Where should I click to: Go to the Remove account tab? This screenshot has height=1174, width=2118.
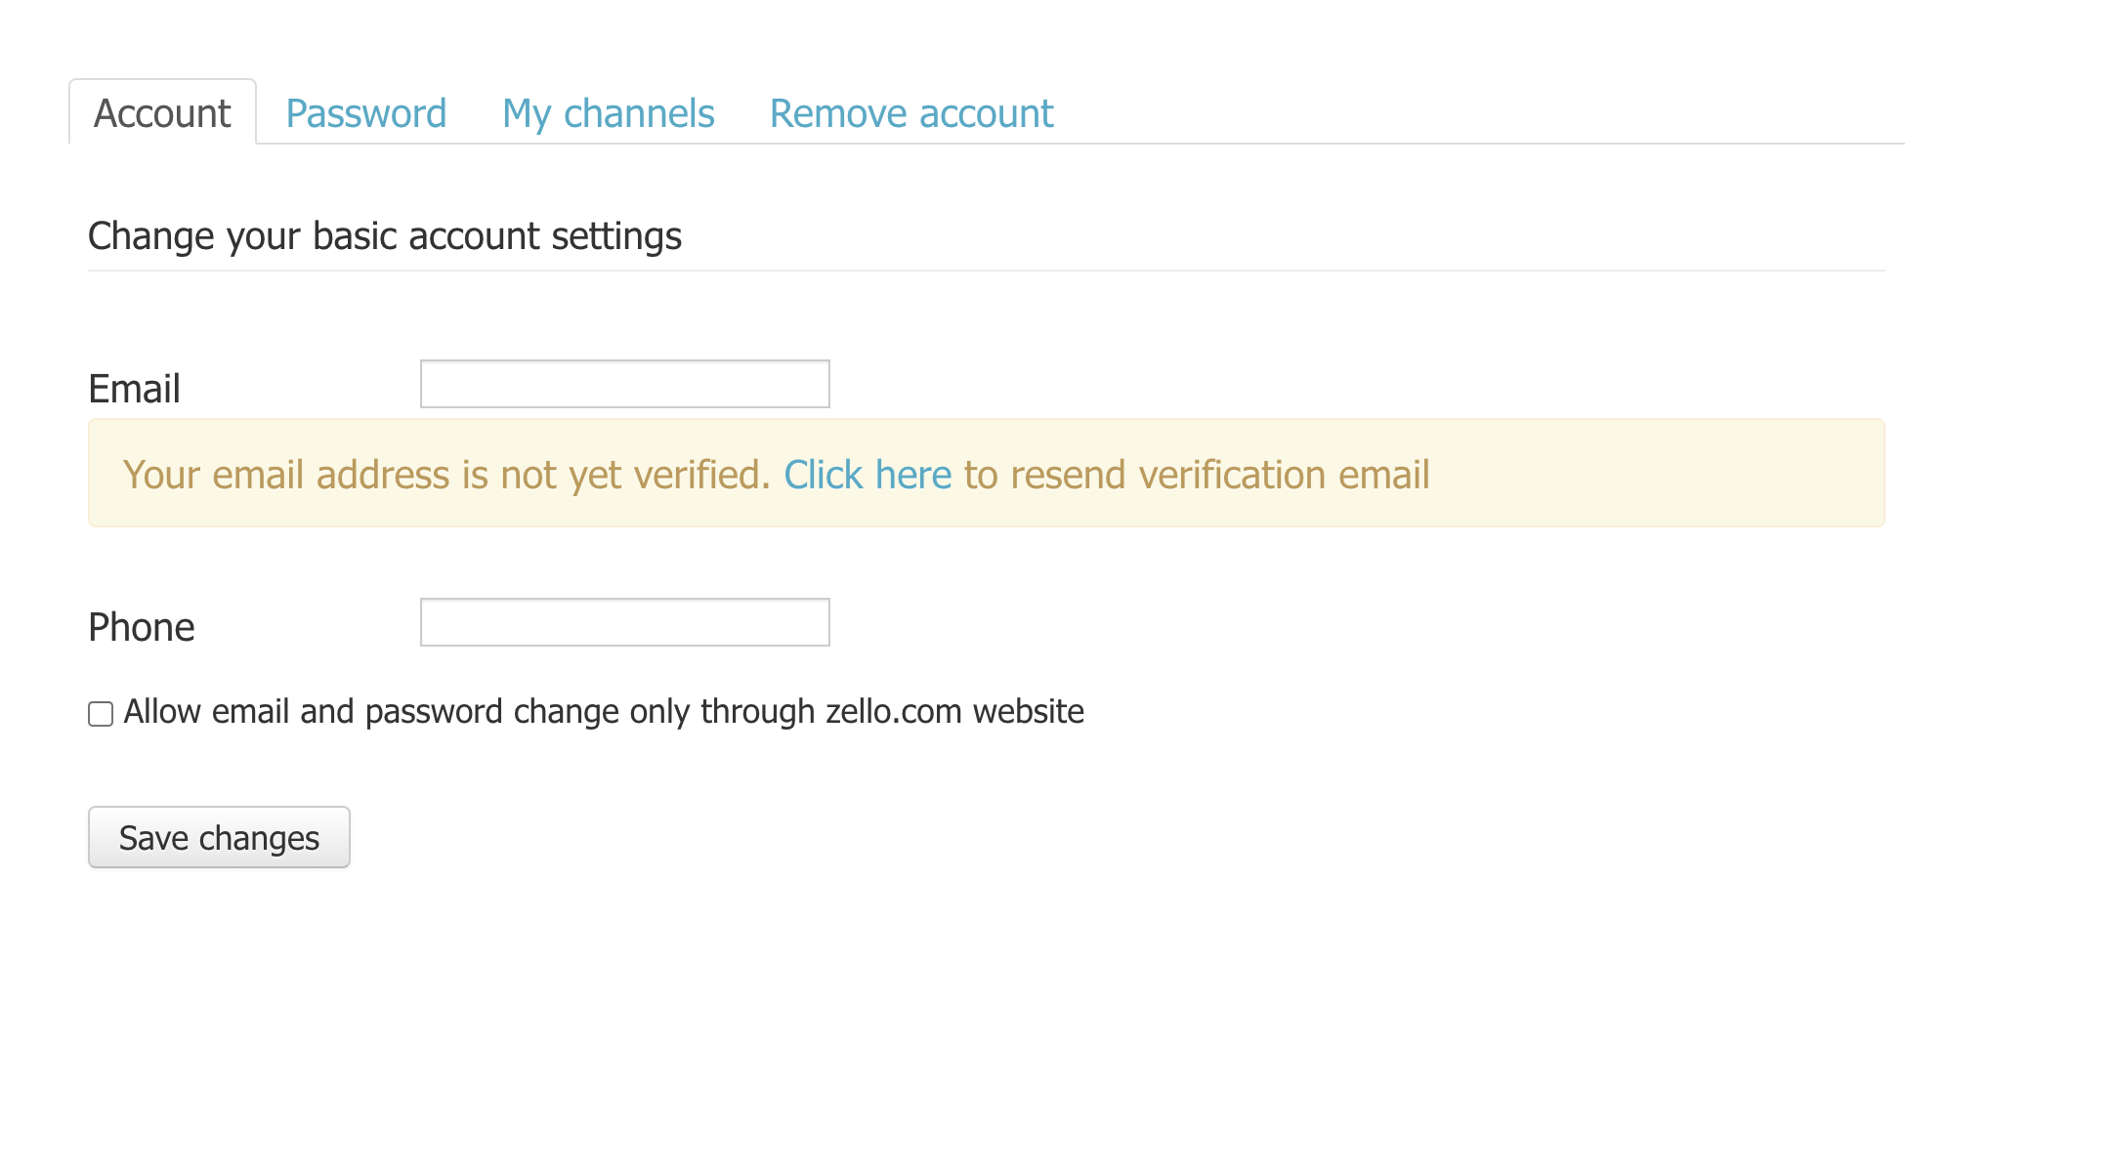911,113
